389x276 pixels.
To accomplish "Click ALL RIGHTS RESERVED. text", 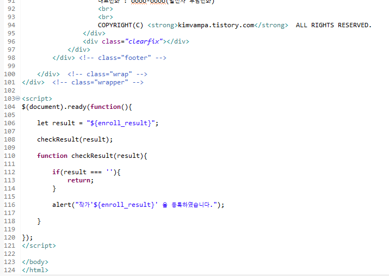I will (x=334, y=25).
